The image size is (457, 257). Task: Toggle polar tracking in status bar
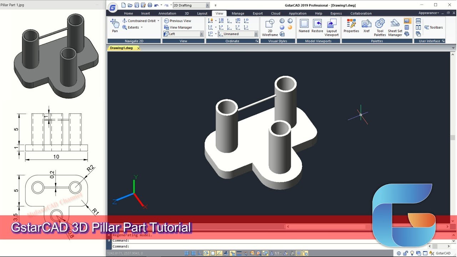coord(206,253)
